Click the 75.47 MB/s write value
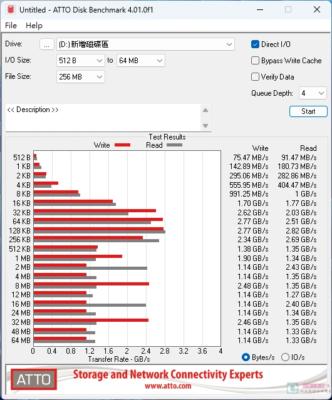332x400 pixels. (251, 157)
